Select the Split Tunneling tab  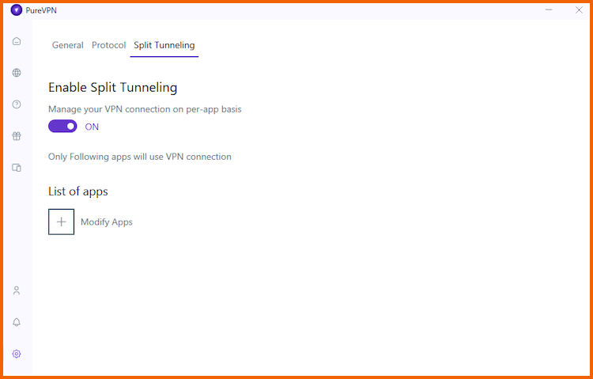click(164, 45)
